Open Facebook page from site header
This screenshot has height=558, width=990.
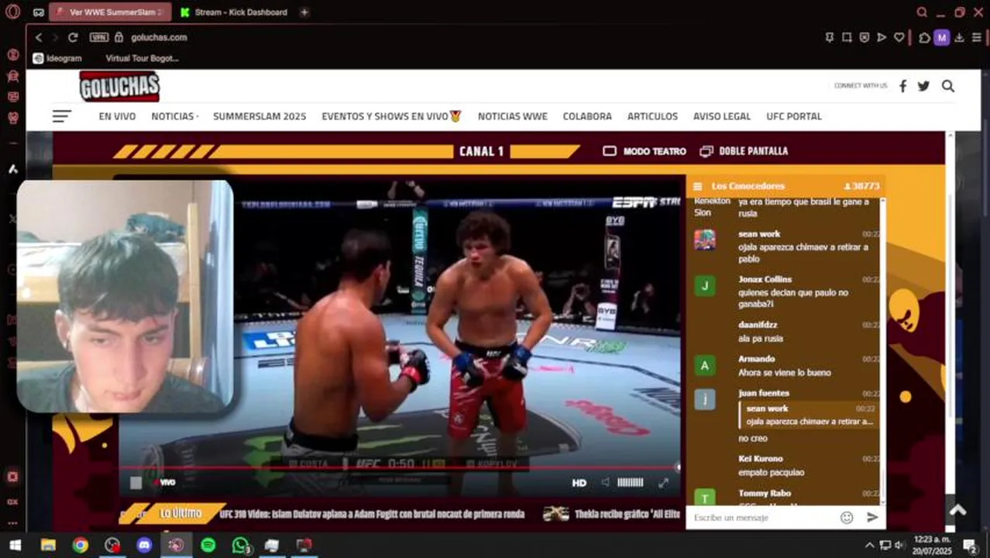(x=902, y=86)
